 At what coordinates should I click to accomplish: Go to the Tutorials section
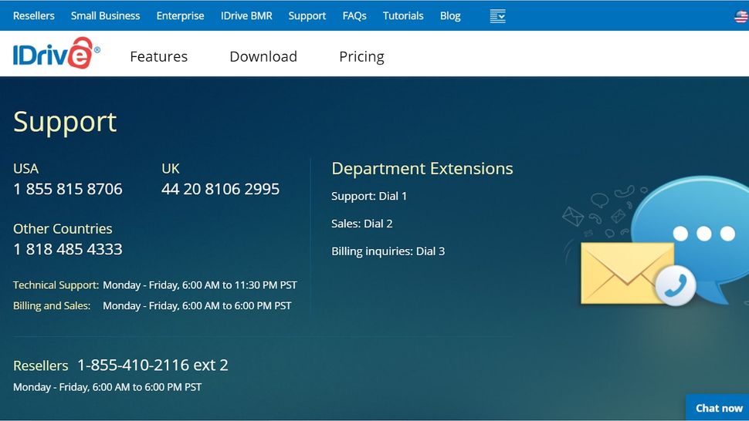[x=403, y=15]
